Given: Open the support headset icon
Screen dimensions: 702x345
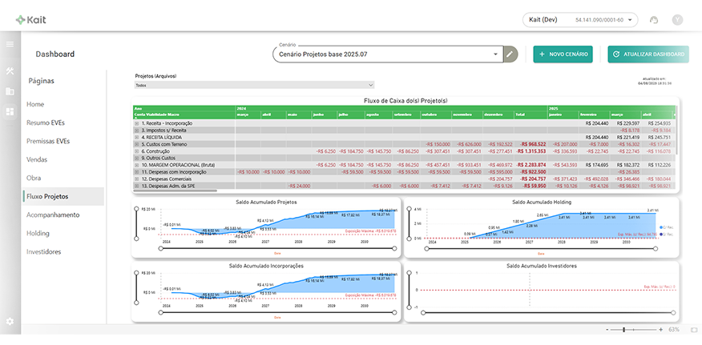Looking at the screenshot, I should (x=654, y=20).
